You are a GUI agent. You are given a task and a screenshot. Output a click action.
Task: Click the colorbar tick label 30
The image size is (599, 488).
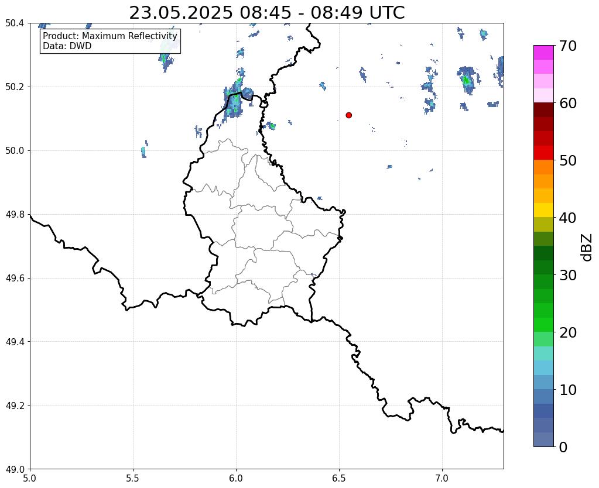[568, 275]
